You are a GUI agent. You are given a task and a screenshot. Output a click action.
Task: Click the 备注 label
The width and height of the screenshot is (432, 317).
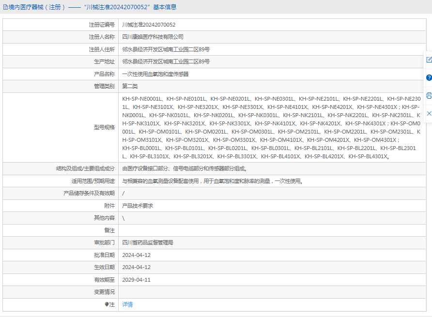109,230
